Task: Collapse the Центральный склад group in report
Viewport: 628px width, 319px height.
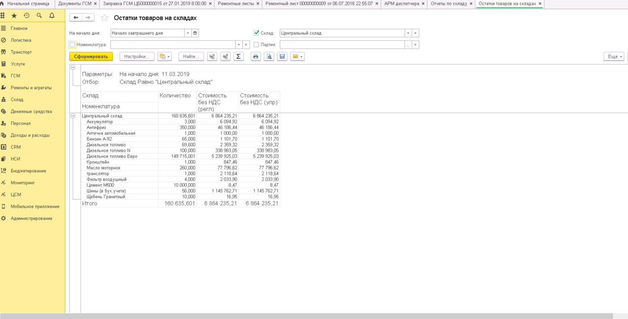Action: [73, 116]
